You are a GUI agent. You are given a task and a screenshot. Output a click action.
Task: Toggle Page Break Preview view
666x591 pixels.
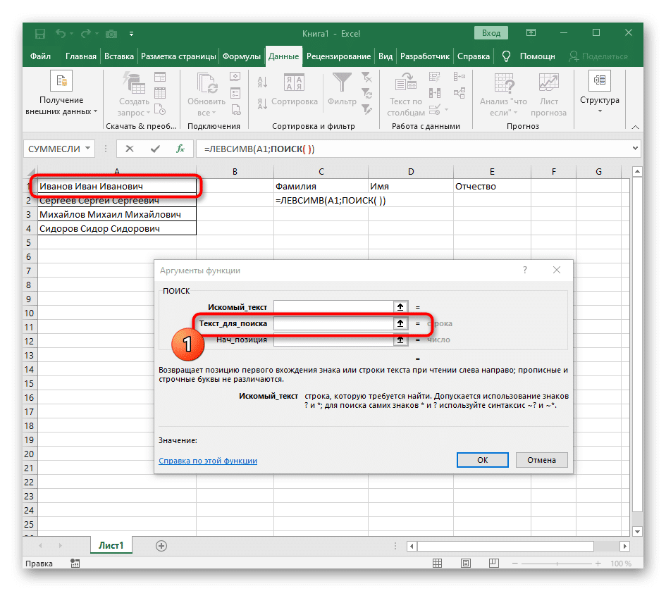coord(493,562)
